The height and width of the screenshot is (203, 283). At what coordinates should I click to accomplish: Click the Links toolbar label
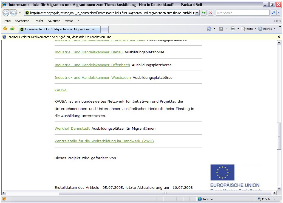tap(277, 21)
